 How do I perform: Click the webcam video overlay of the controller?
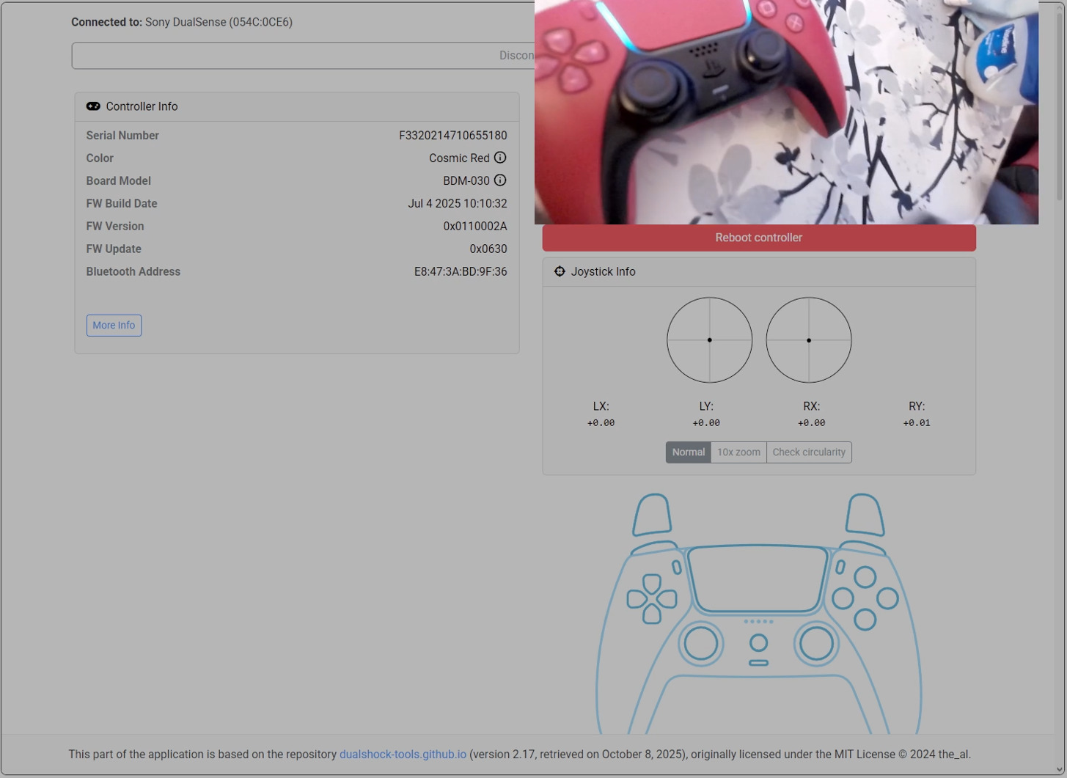786,112
